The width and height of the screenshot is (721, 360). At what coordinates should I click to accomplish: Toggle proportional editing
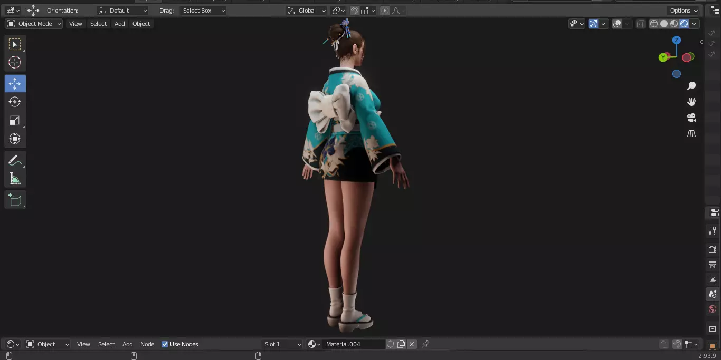point(384,11)
